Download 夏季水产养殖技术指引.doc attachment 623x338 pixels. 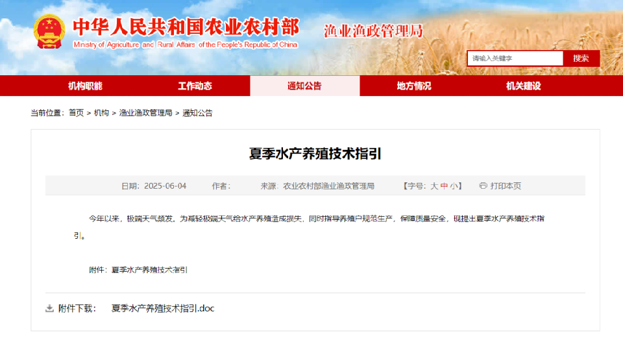(163, 308)
